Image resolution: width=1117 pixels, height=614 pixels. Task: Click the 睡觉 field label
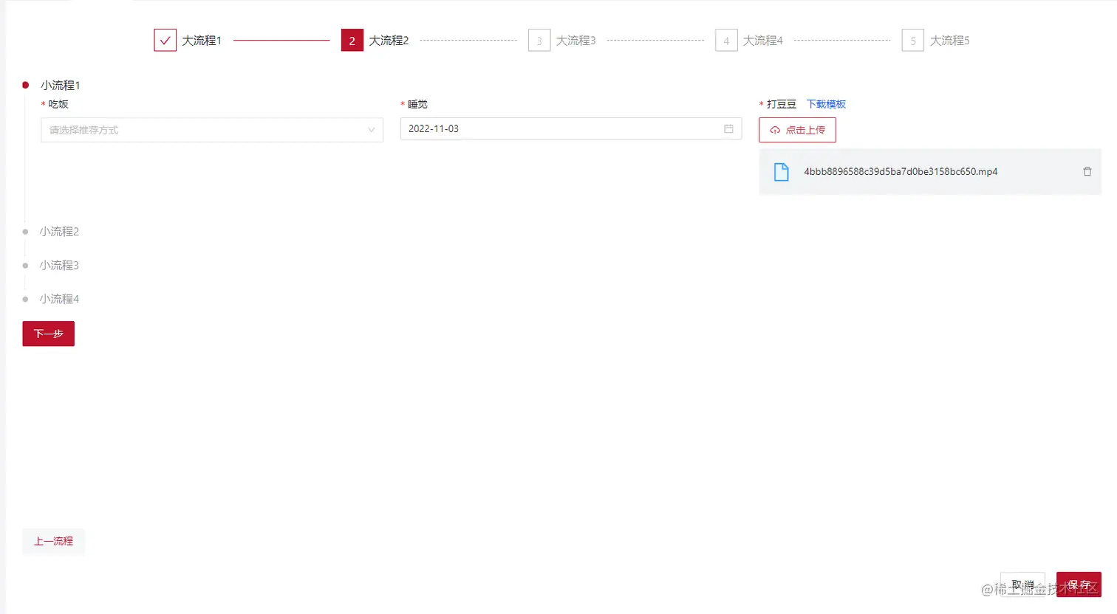417,104
